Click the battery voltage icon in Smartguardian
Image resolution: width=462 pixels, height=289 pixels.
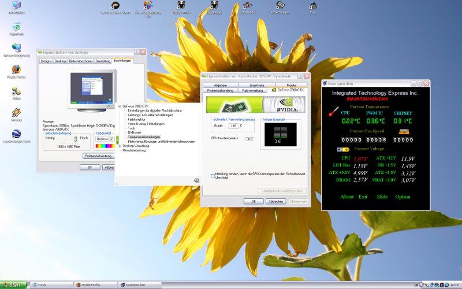343,150
